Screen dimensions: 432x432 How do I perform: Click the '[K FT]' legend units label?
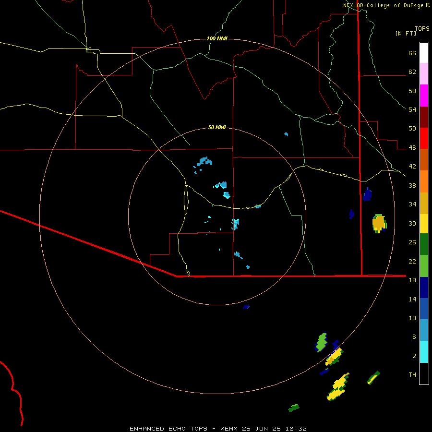tap(406, 33)
